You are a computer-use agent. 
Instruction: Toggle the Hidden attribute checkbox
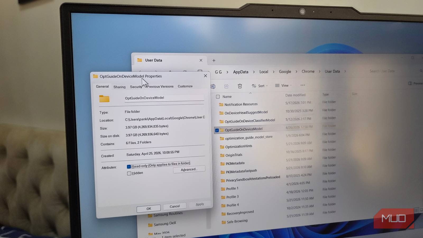tap(129, 173)
